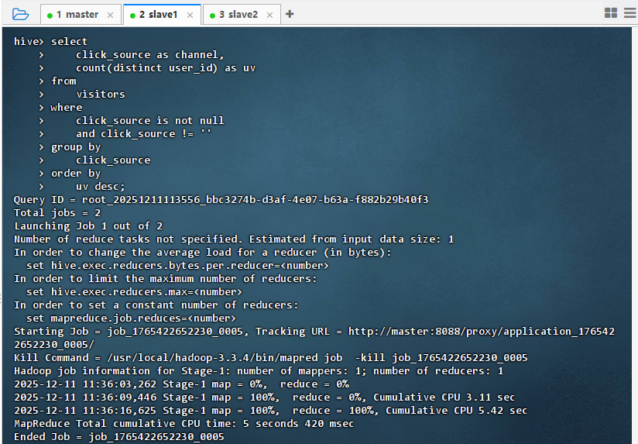Click "and click_source != ''" line

point(144,133)
